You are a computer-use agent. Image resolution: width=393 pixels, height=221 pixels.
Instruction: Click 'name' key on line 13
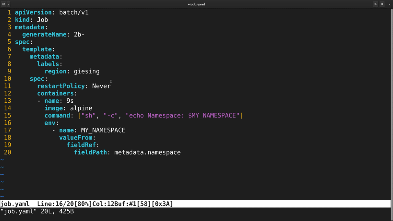pos(52,101)
